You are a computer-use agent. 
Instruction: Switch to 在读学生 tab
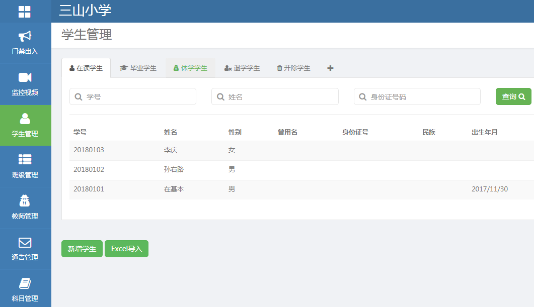coord(86,68)
